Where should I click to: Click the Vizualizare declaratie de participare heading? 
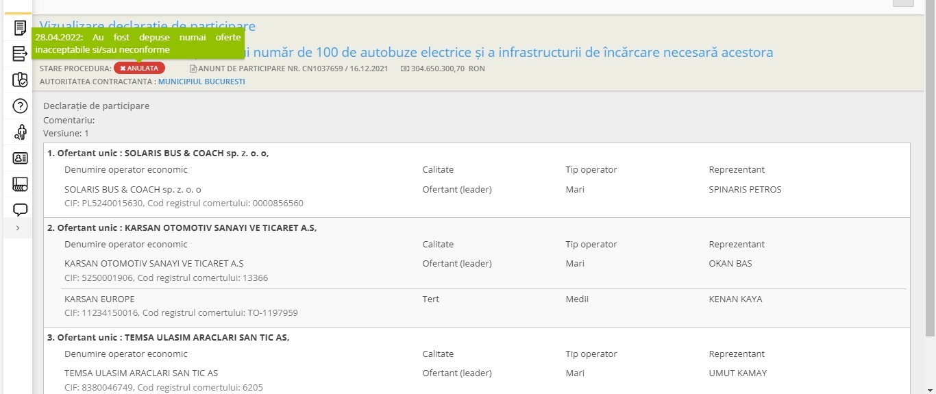click(147, 26)
